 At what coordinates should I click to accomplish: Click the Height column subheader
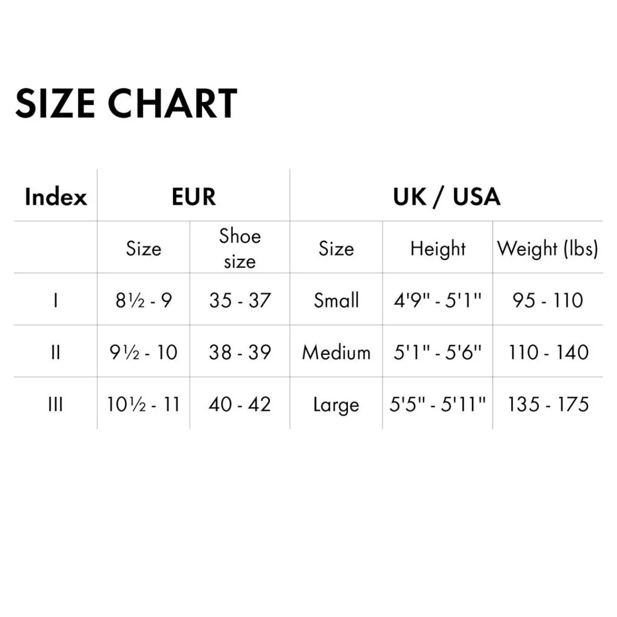pyautogui.click(x=438, y=249)
